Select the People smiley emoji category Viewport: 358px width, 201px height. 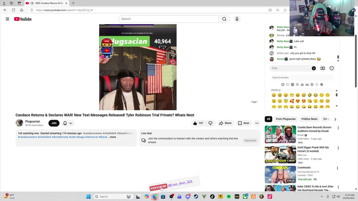click(293, 85)
